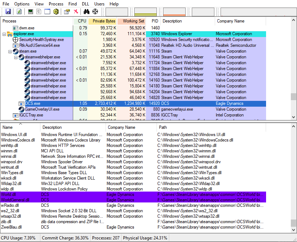
Task: Click the orange physical memory mini graph
Action: pos(174,12)
